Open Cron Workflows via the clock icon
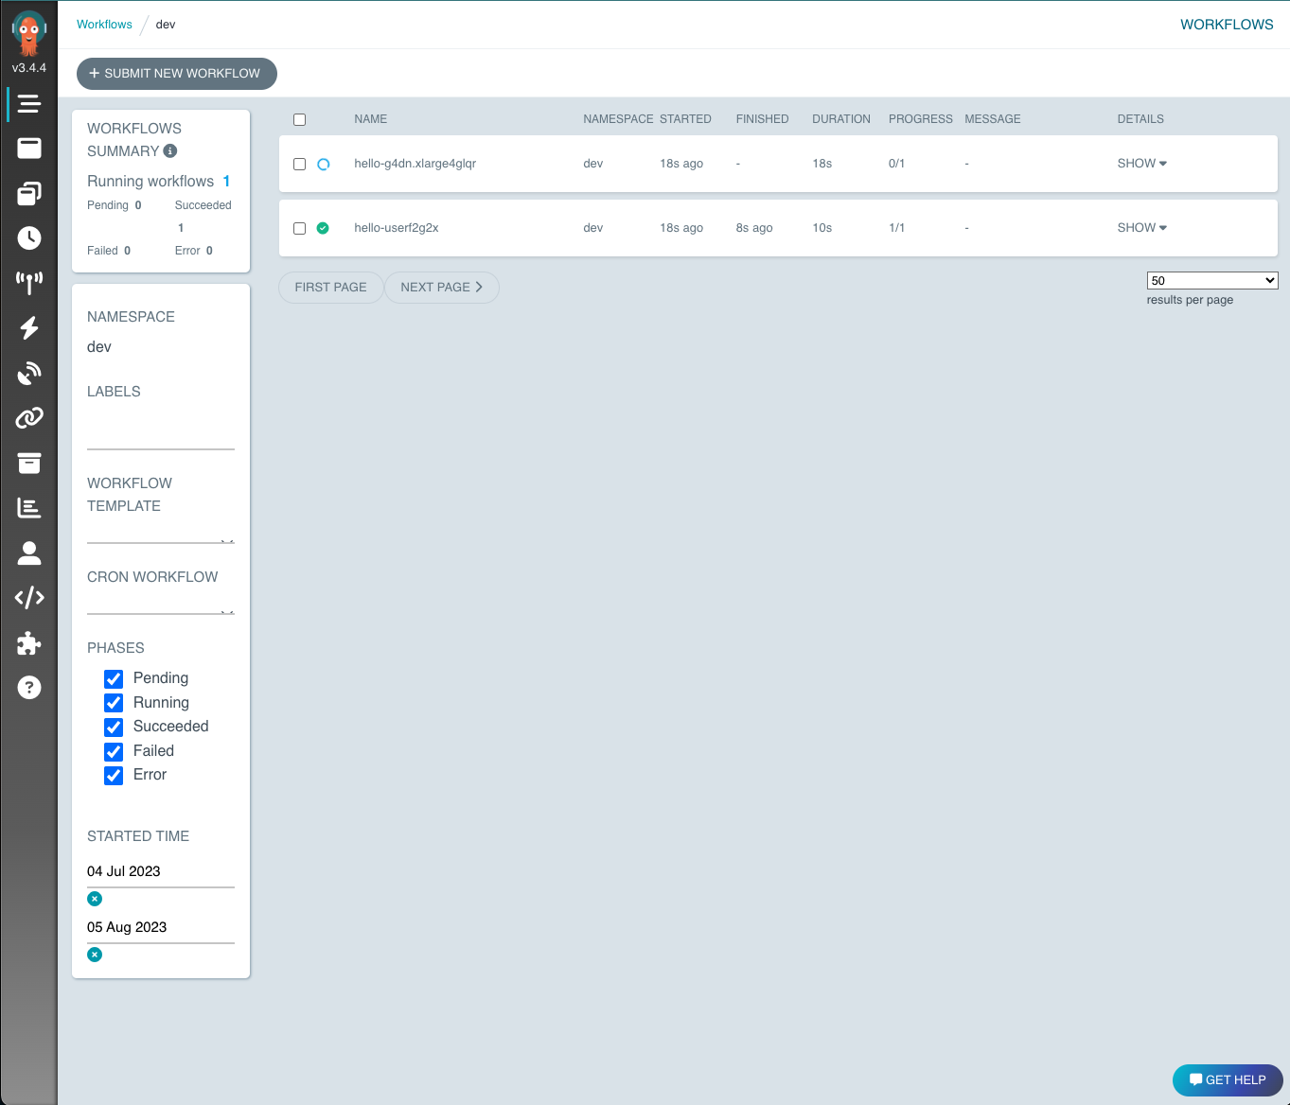Screen dimensions: 1290x1105 click(x=29, y=237)
